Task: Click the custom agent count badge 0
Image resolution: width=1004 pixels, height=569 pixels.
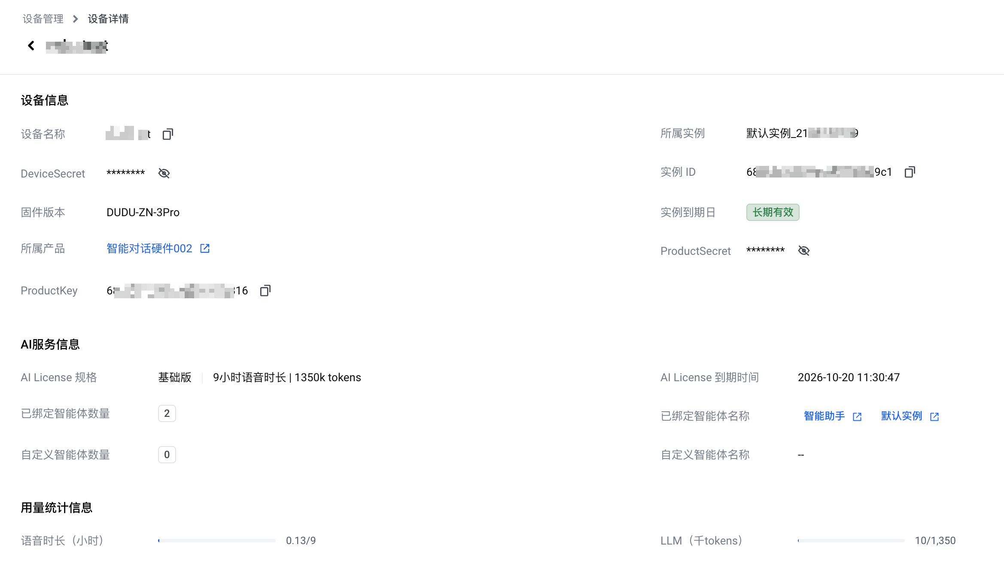Action: (x=167, y=455)
